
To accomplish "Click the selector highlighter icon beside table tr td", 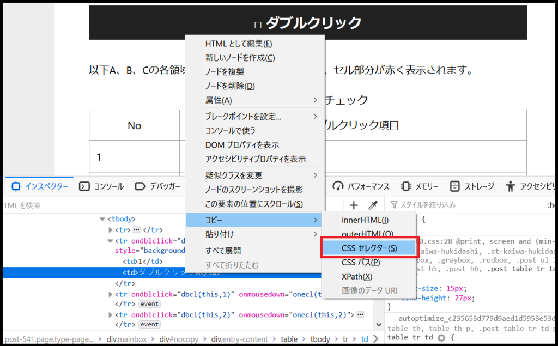I will [441, 337].
